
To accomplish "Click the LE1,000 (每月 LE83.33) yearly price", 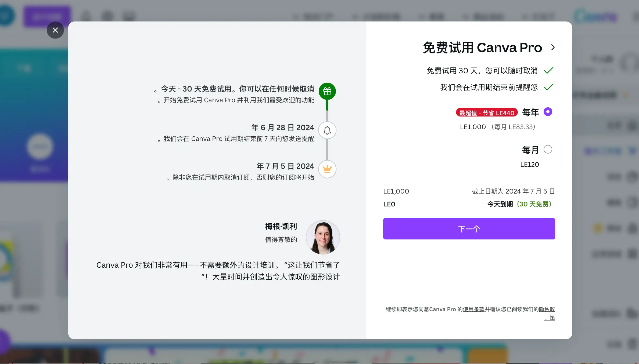I will (498, 127).
